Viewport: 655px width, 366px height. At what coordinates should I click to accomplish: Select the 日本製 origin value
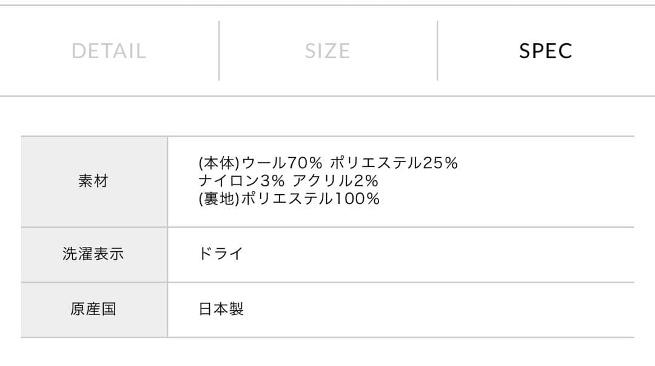click(221, 309)
